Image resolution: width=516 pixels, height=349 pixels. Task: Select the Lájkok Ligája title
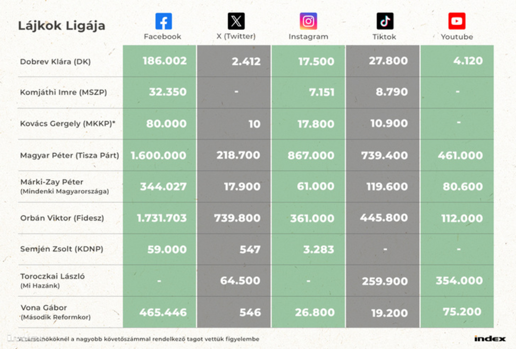(x=62, y=26)
